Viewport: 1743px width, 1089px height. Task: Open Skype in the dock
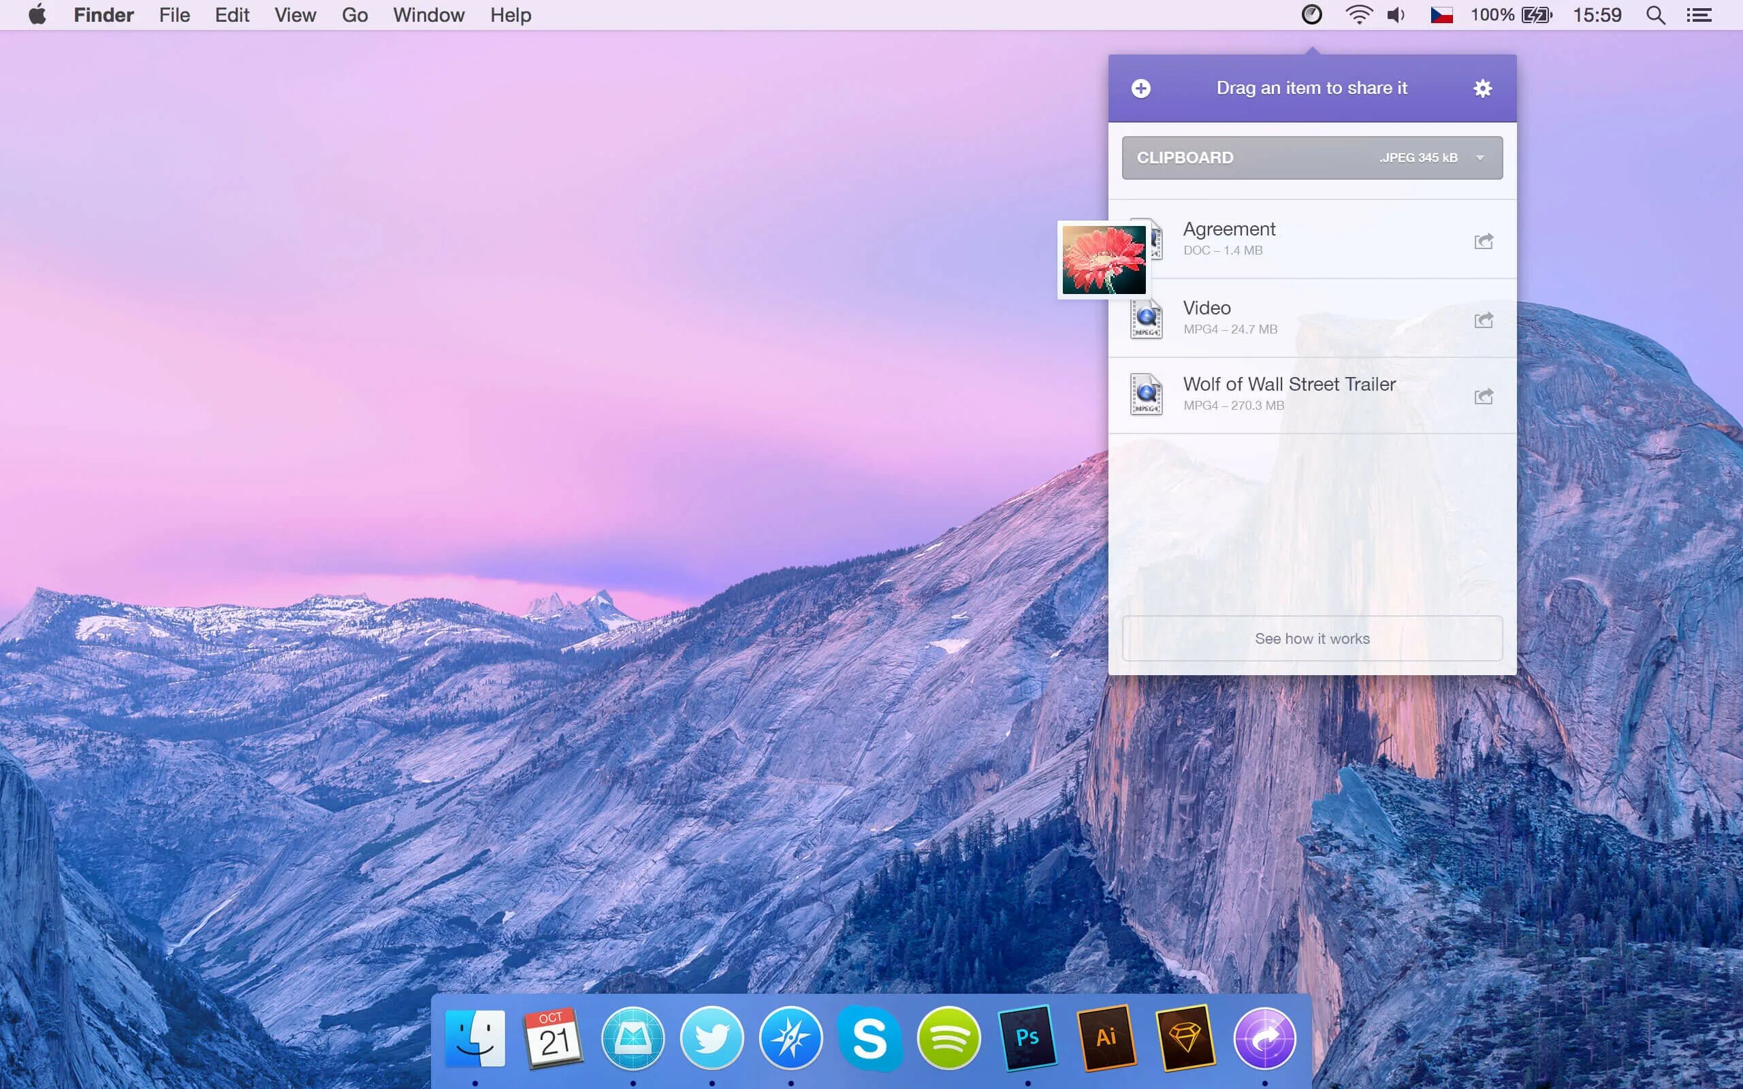[x=869, y=1038]
